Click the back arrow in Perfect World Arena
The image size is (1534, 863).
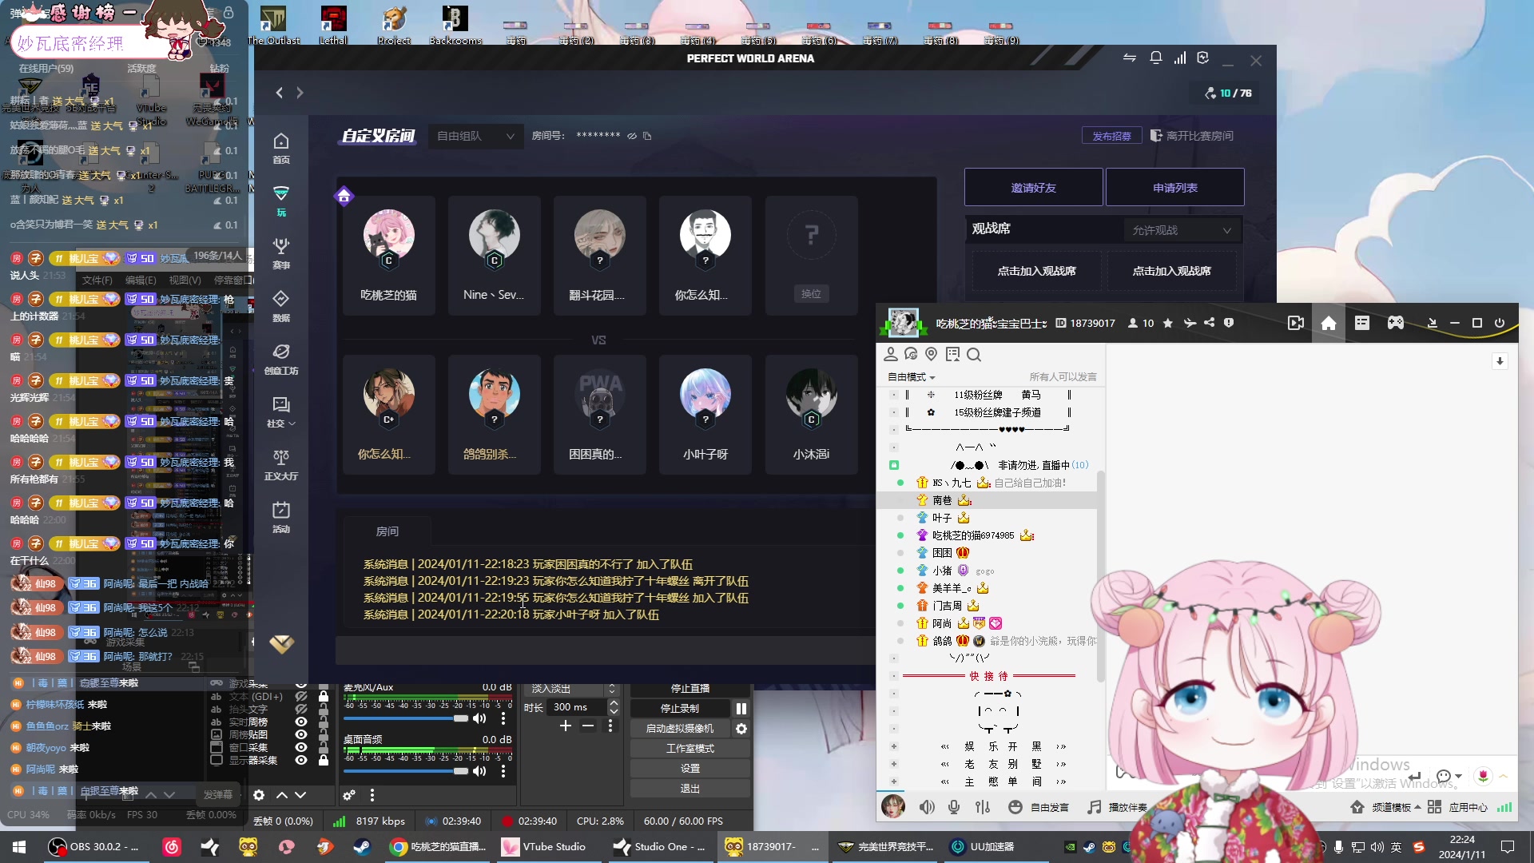tap(280, 93)
